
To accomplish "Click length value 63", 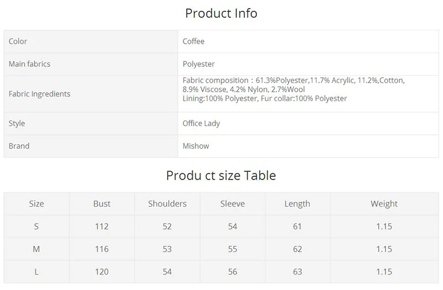I will 297,272.
